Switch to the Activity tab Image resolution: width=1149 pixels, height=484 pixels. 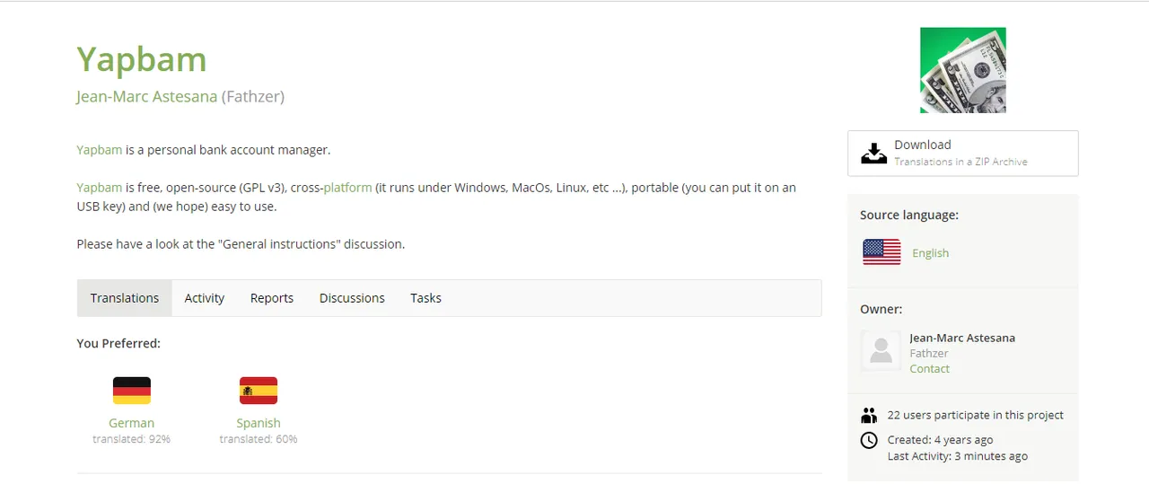(x=205, y=298)
